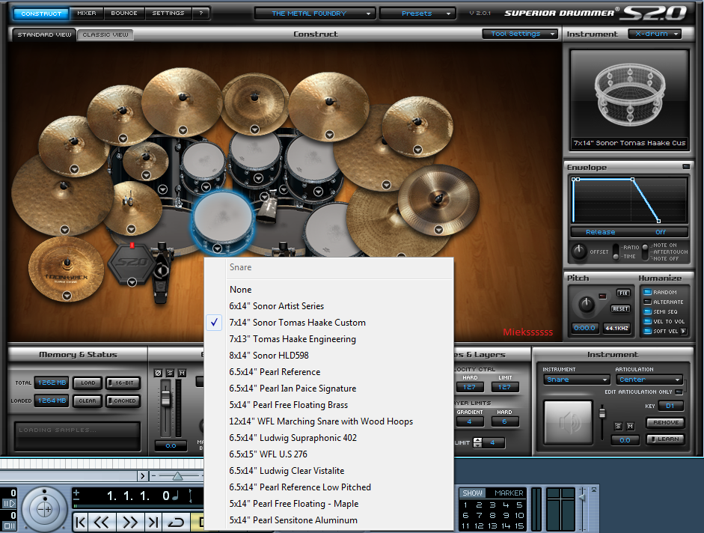This screenshot has height=533, width=704.
Task: Toggle the Soft Vel option
Action: click(x=647, y=331)
